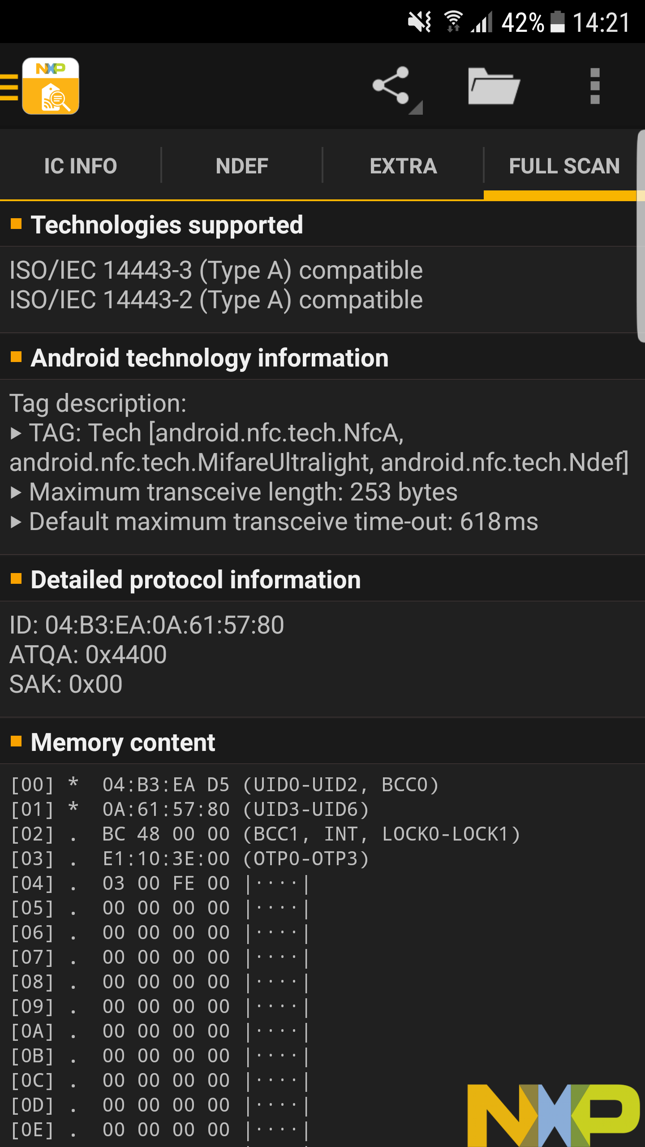Tap the Wi-Fi status bar icon
645x1147 pixels.
[452, 20]
